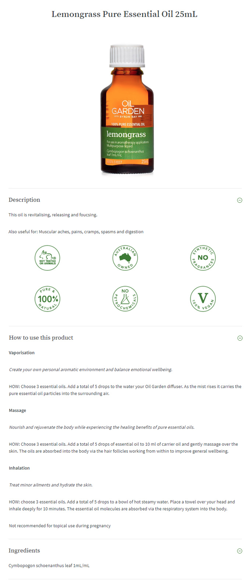This screenshot has height=586, width=250.
Task: Click the 100% Vegan badge icon
Action: point(203,299)
